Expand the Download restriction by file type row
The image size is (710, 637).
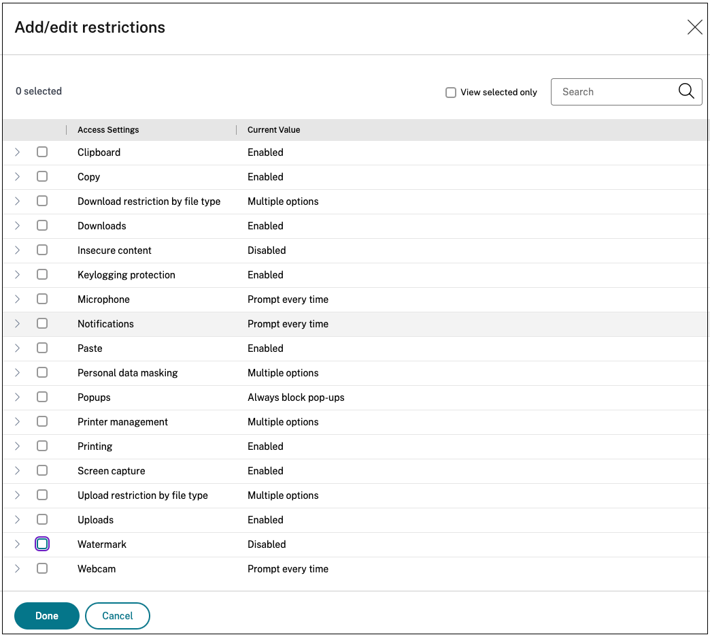18,201
